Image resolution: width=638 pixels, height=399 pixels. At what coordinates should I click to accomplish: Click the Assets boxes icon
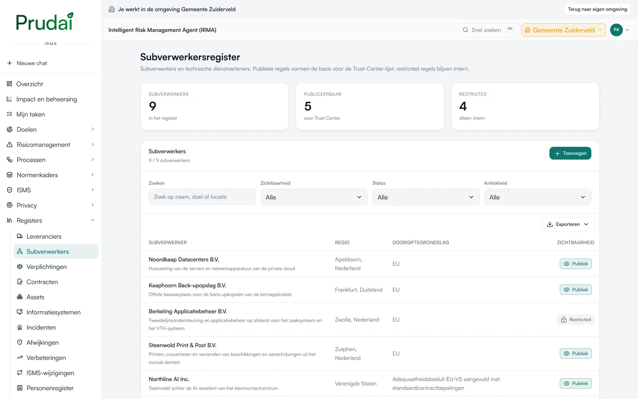(19, 297)
